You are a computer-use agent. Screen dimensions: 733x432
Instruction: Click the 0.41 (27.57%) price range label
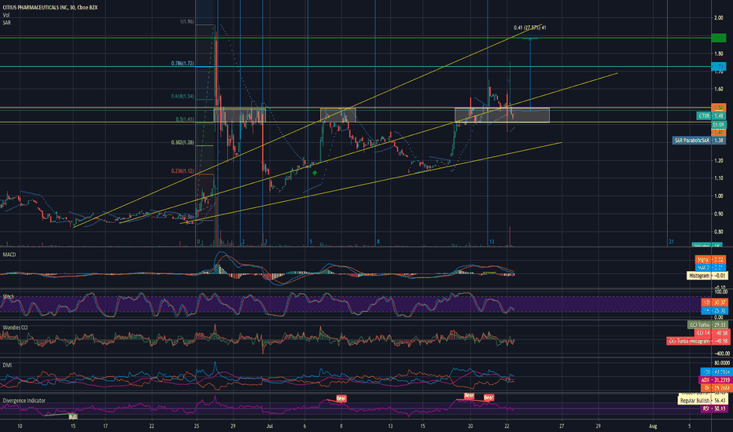pos(529,27)
